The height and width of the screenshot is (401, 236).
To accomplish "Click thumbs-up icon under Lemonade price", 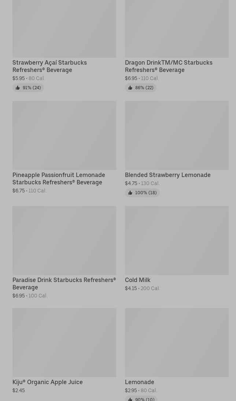I will pos(130,399).
